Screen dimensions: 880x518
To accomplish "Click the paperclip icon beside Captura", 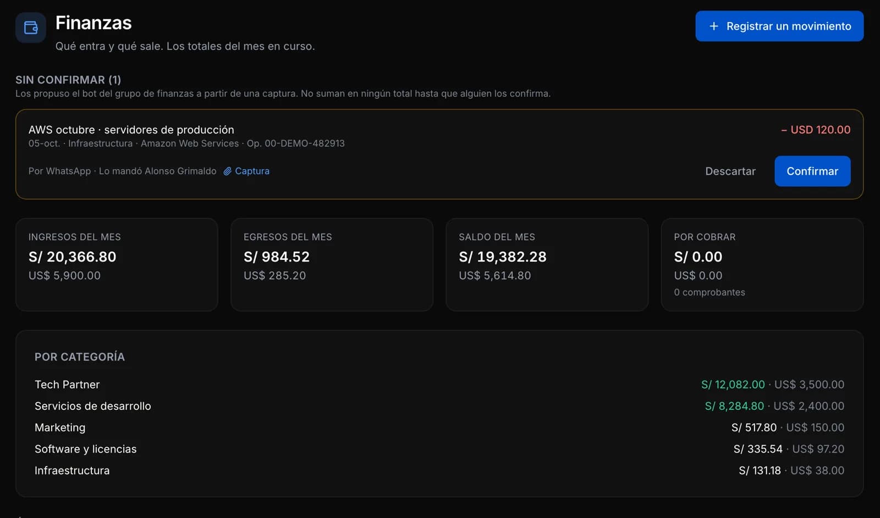I will coord(227,171).
